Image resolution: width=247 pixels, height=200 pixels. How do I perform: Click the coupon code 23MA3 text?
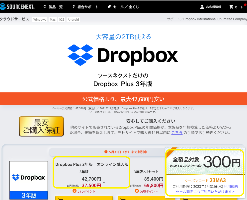click(x=218, y=180)
